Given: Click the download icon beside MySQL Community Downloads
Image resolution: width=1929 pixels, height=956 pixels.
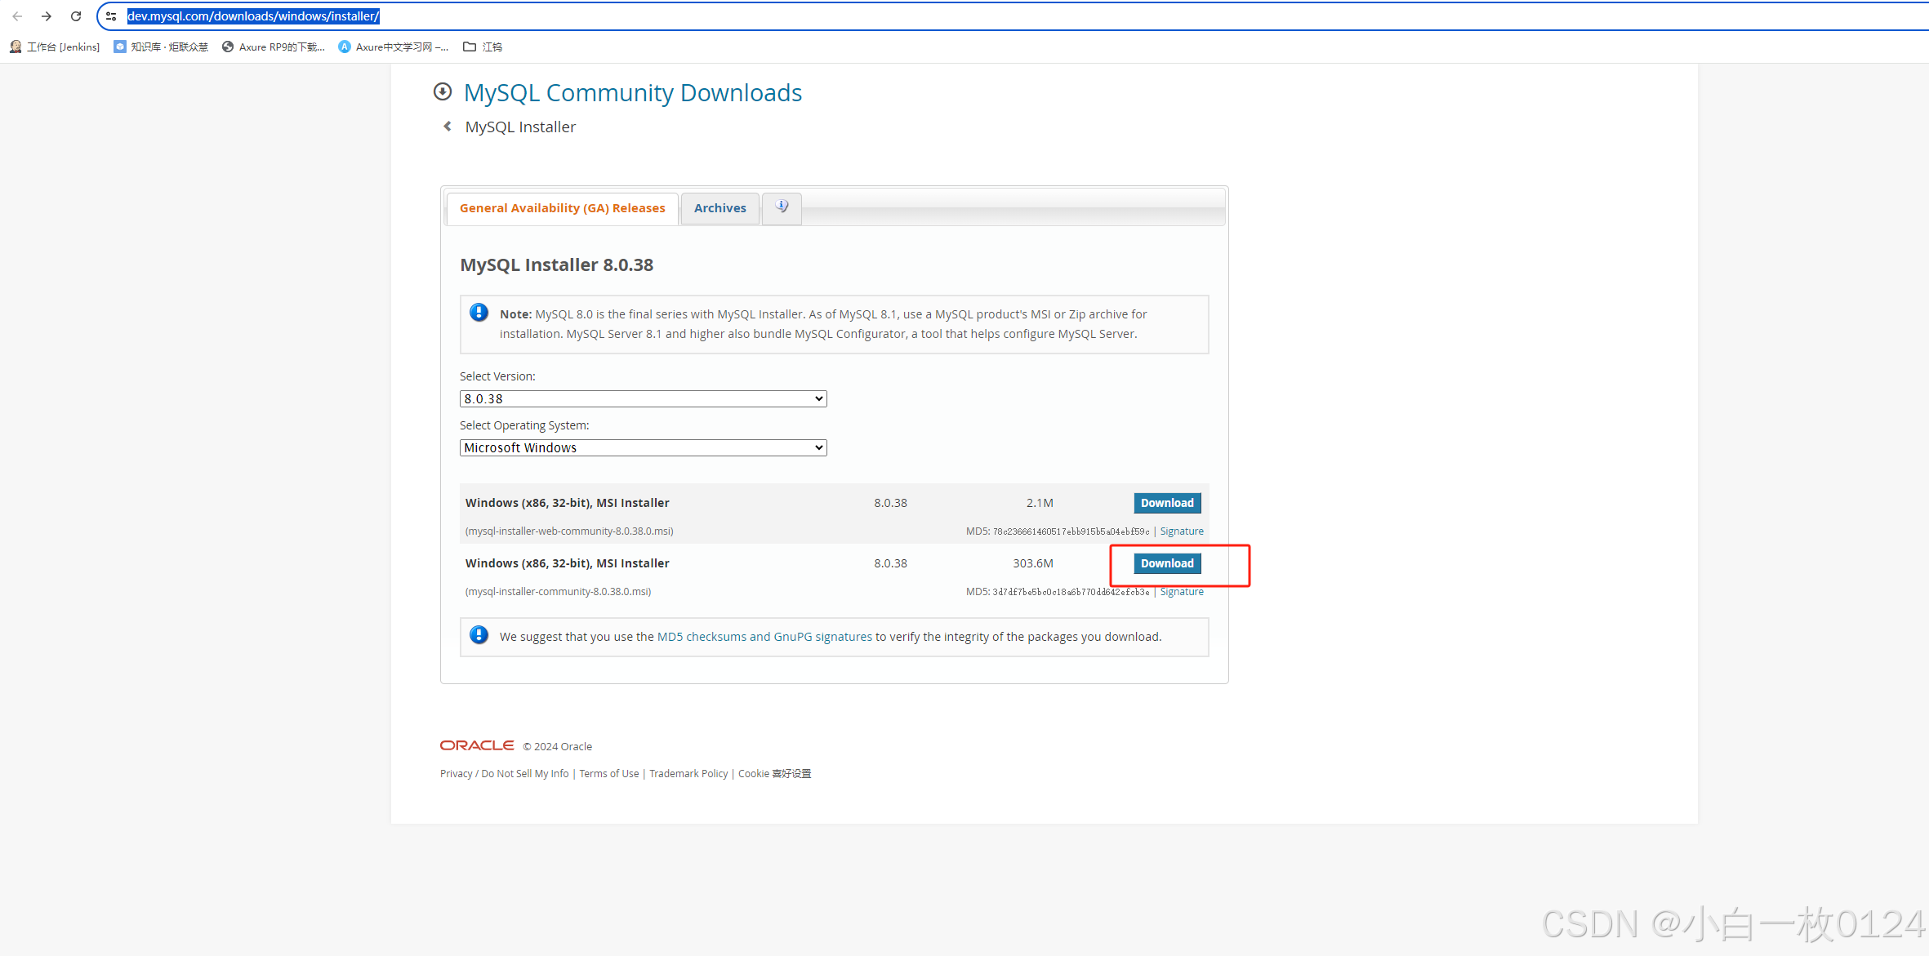Looking at the screenshot, I should click(442, 91).
